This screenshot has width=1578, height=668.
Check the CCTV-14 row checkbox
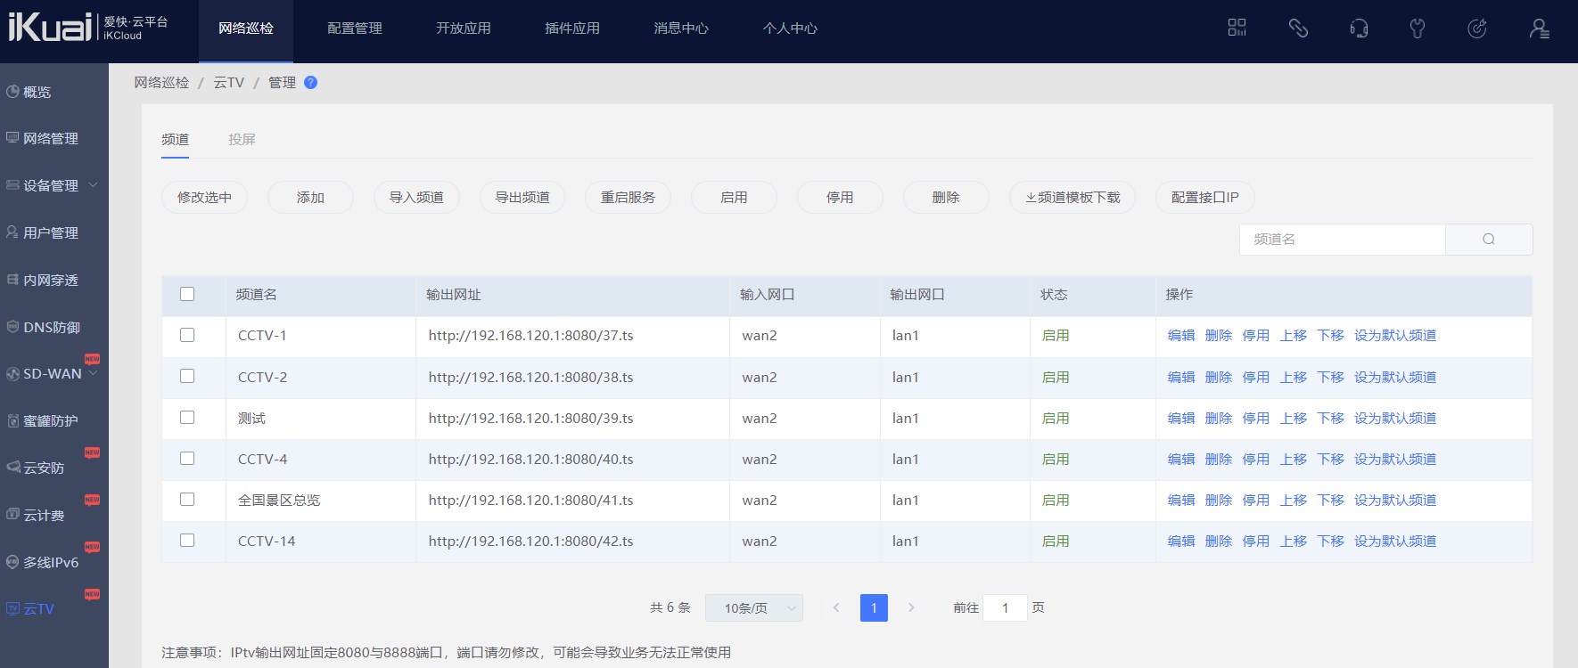187,540
